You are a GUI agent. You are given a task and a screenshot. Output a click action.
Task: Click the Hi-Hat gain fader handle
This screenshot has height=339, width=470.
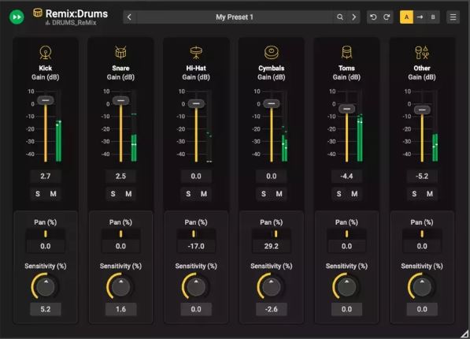point(196,103)
